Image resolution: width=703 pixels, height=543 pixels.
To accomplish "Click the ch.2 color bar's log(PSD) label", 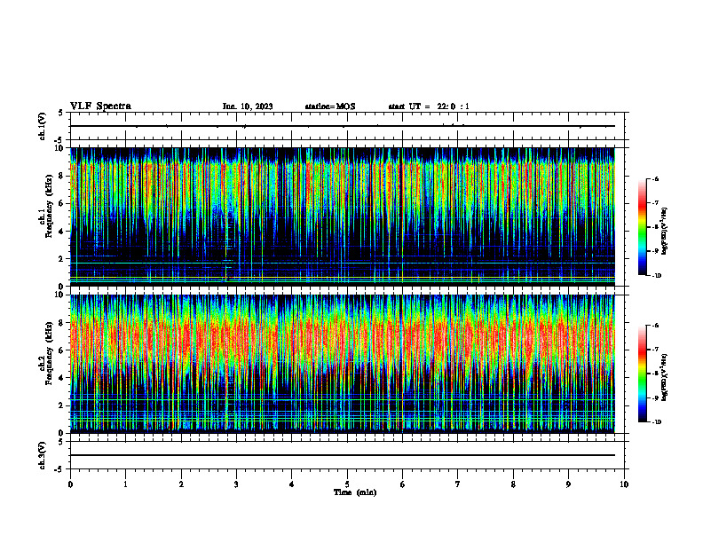I will [665, 377].
